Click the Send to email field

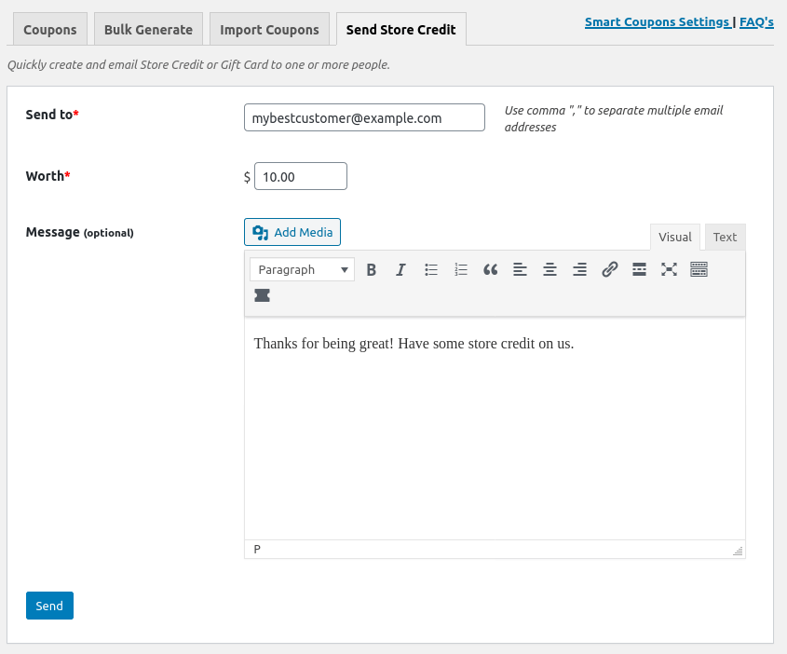pyautogui.click(x=364, y=118)
